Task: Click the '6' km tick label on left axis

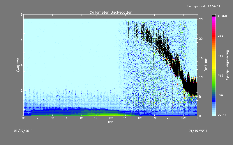Action: 22,40
